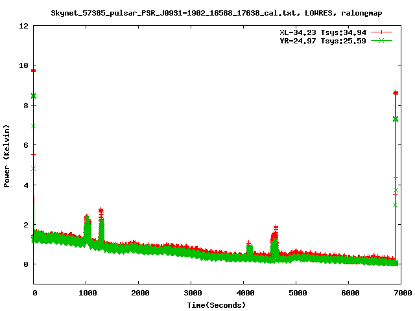This screenshot has width=415, height=311.
Task: Click the y-axis tick label 2
Action: click(x=26, y=225)
